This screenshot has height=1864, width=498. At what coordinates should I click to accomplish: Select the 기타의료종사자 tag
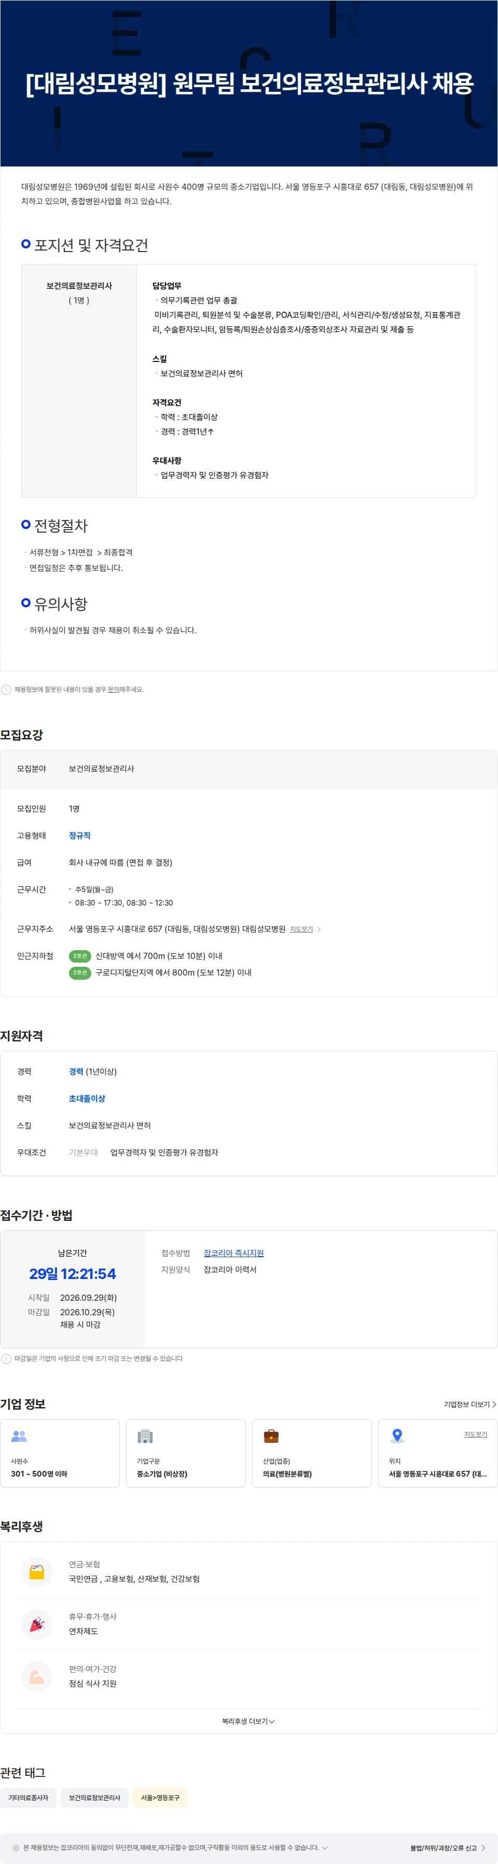click(x=28, y=1798)
